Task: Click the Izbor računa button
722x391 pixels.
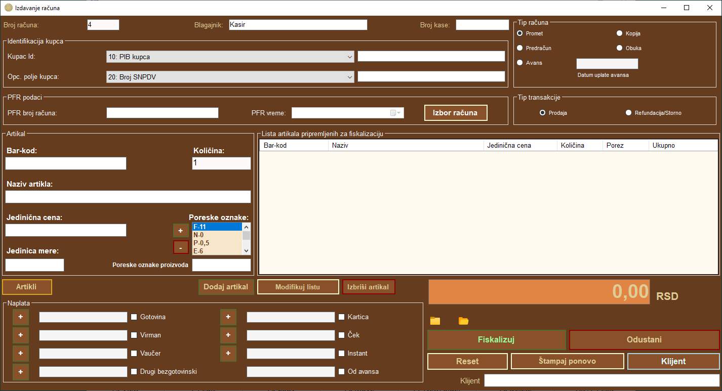Action: (x=456, y=113)
